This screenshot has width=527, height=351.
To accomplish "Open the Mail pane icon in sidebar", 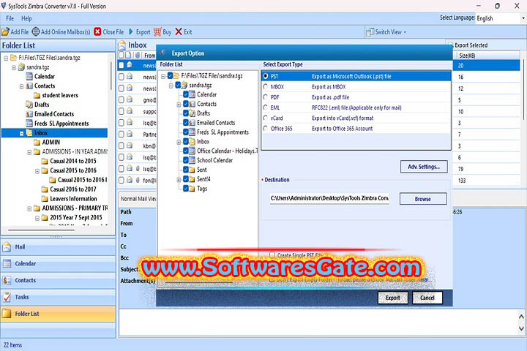I will tap(7, 247).
